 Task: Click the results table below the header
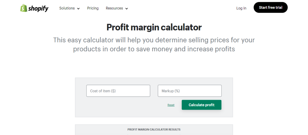click(154, 134)
